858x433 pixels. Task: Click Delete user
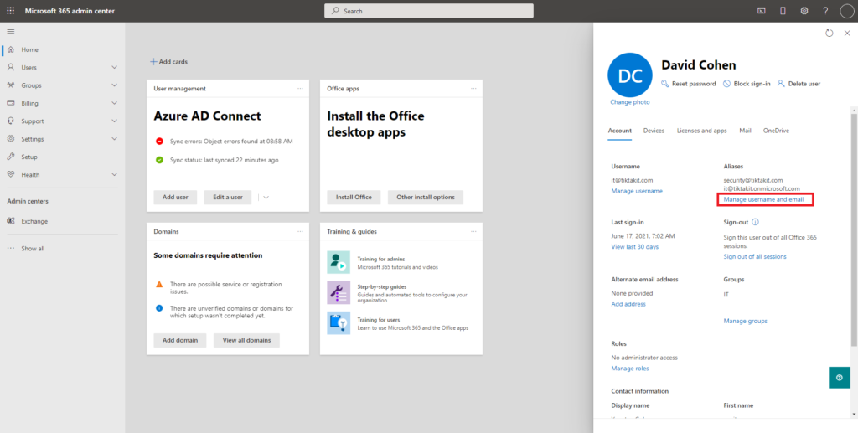click(x=799, y=84)
